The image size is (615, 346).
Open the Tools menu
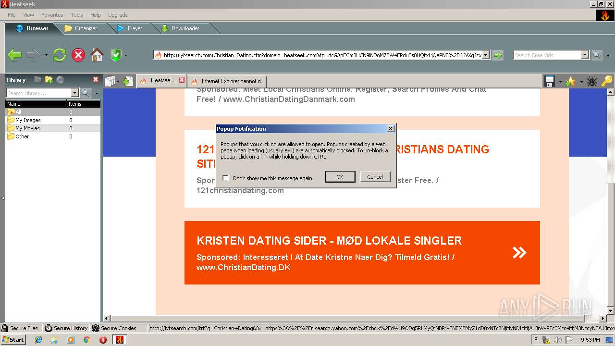coord(77,15)
